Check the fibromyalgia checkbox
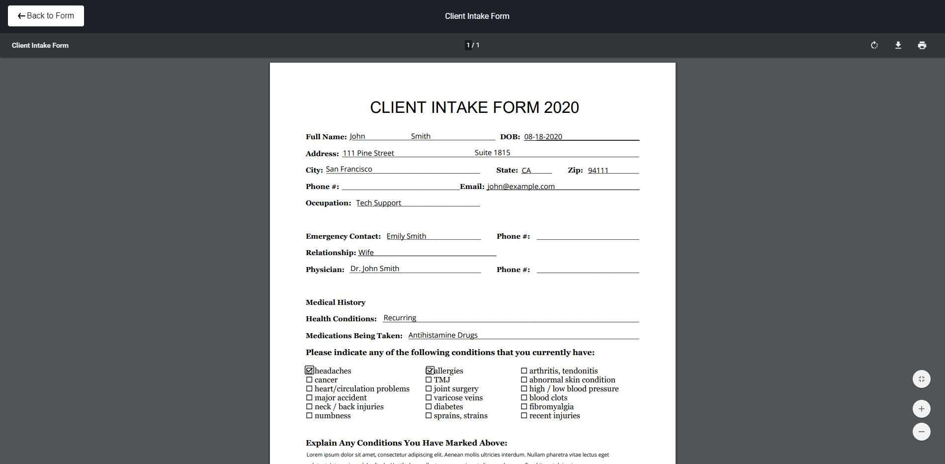 [524, 407]
